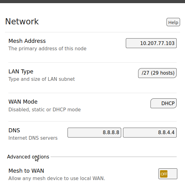Select the Mesh to WAN label
The width and height of the screenshot is (185, 185).
(x=26, y=171)
